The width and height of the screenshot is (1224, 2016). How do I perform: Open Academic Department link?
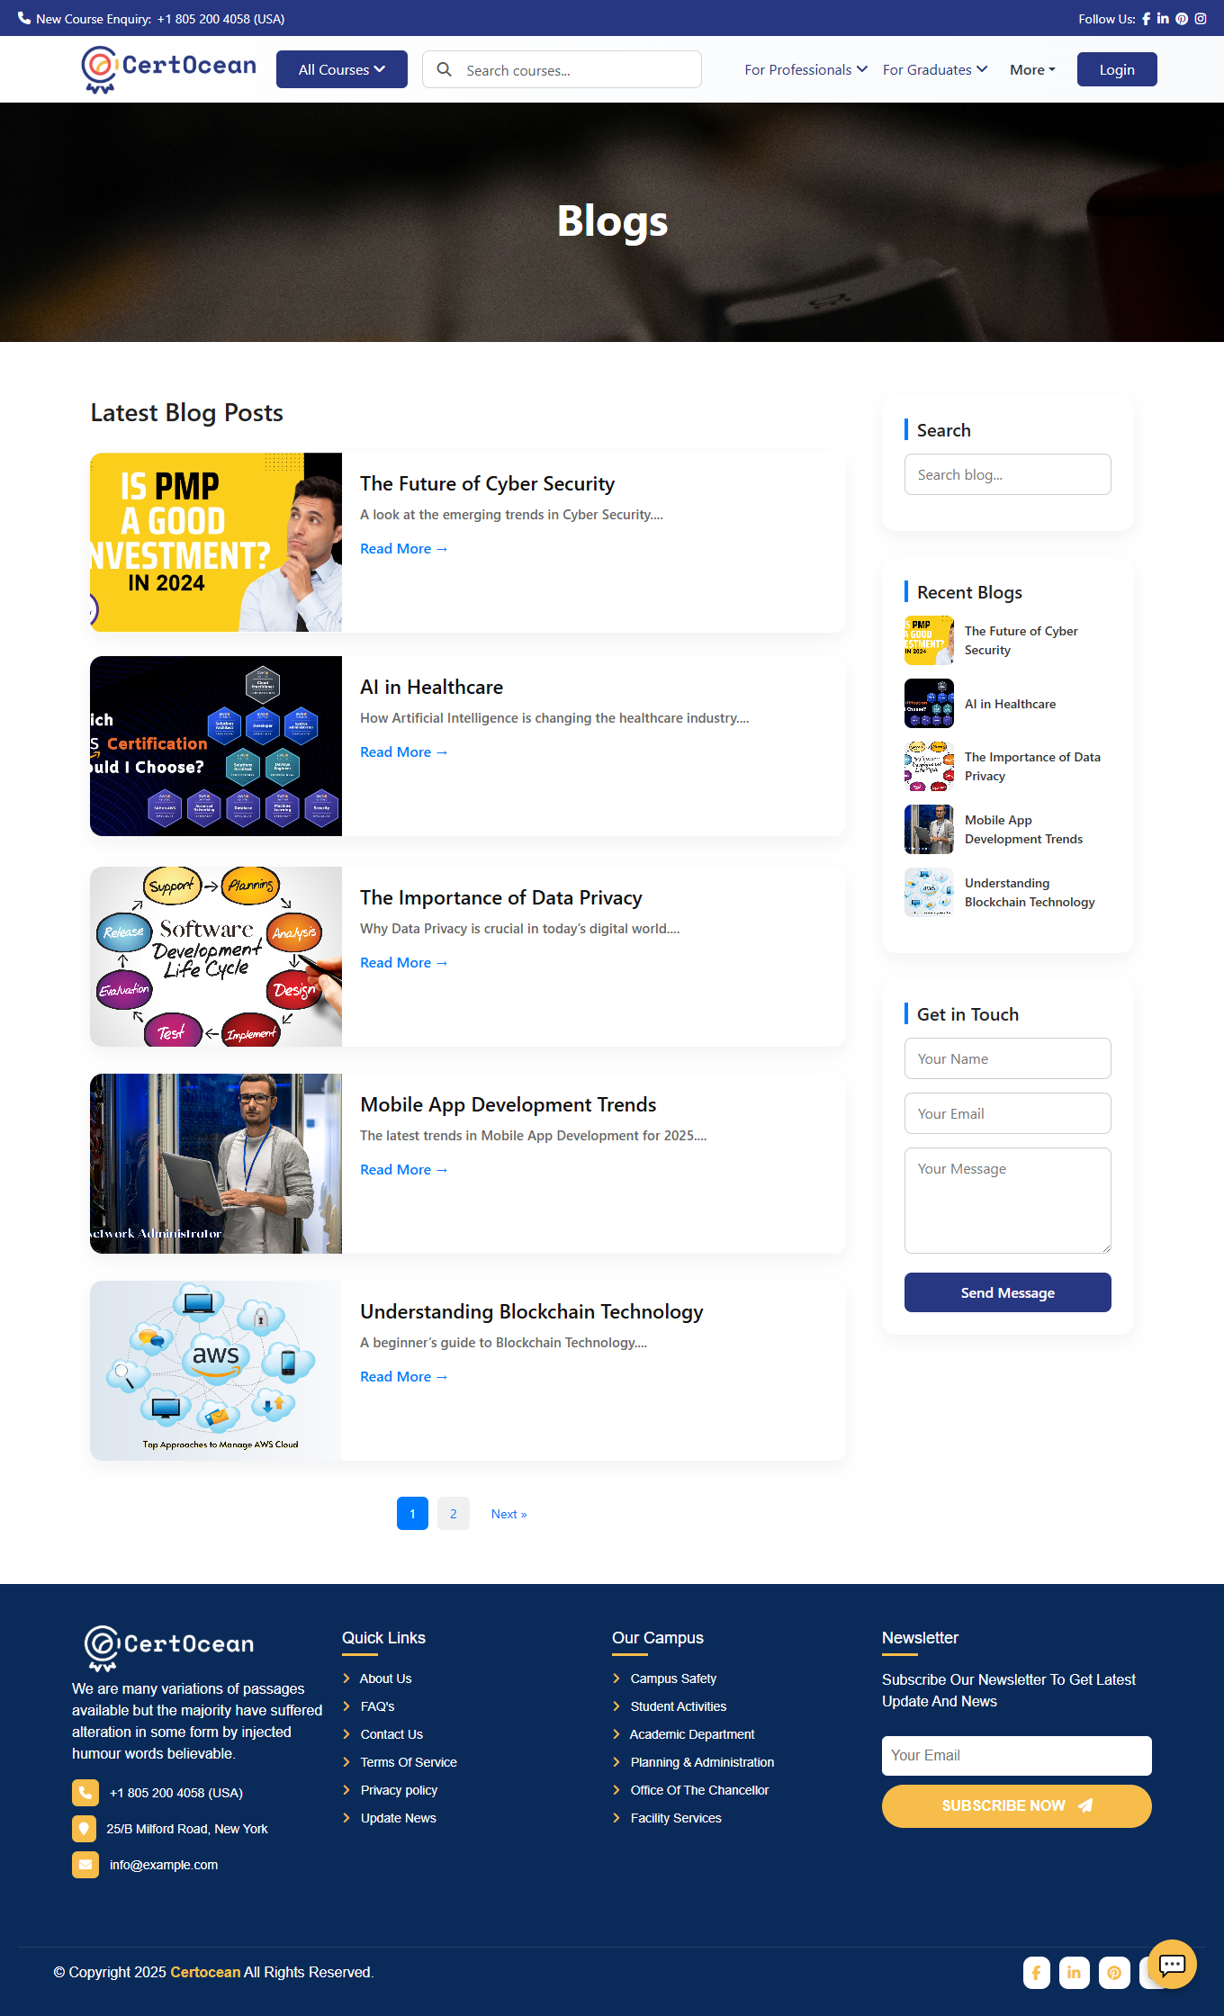click(692, 1734)
